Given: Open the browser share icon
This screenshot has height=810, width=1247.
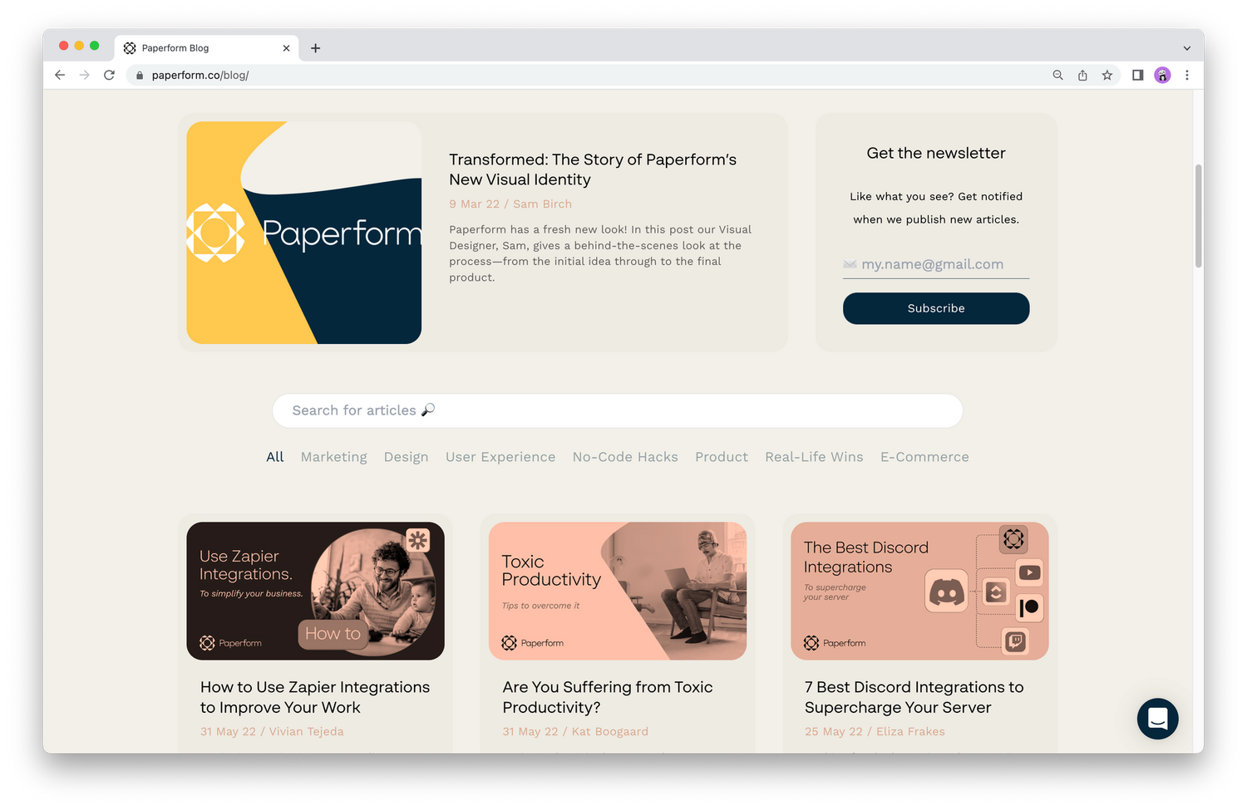Looking at the screenshot, I should point(1082,75).
